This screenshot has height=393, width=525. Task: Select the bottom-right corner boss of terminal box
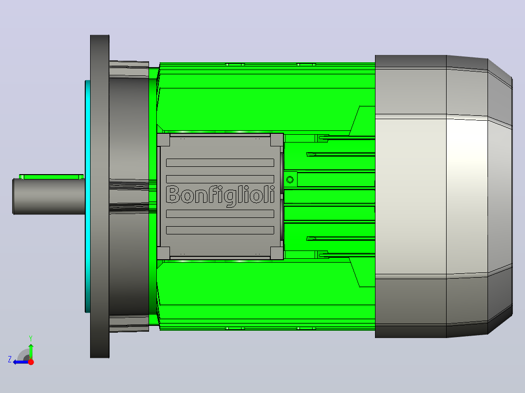pos(277,253)
